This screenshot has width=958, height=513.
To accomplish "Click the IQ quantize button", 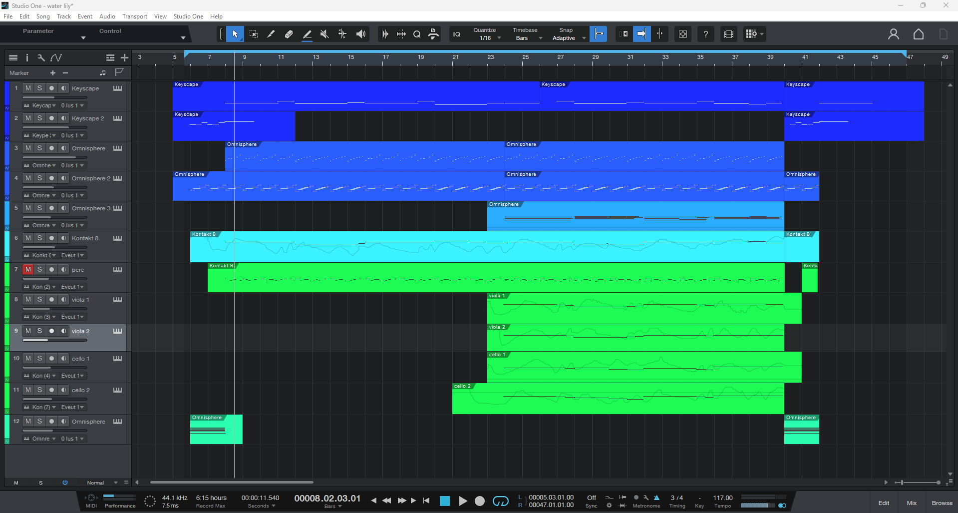I will 457,34.
